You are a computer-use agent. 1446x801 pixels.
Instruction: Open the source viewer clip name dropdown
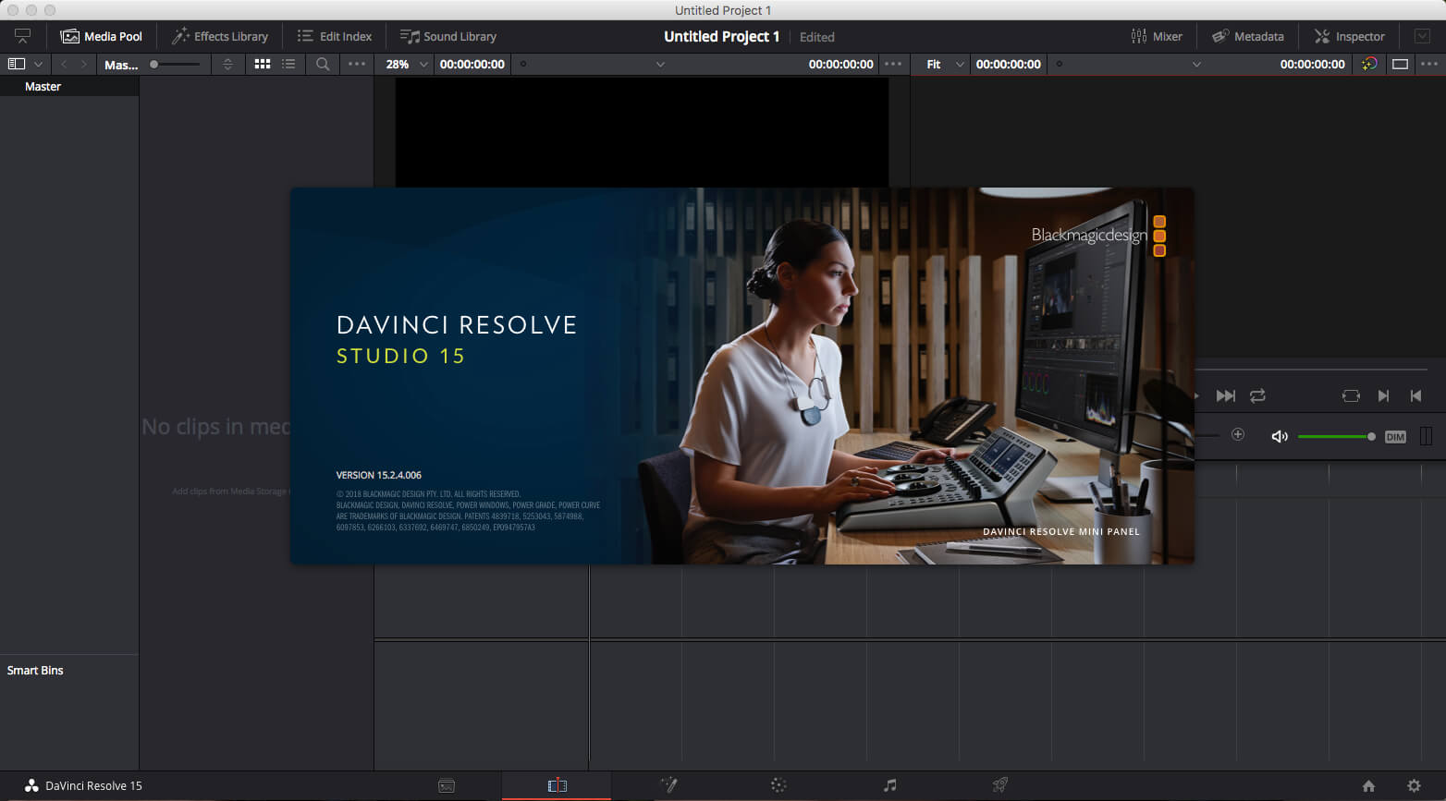[660, 65]
